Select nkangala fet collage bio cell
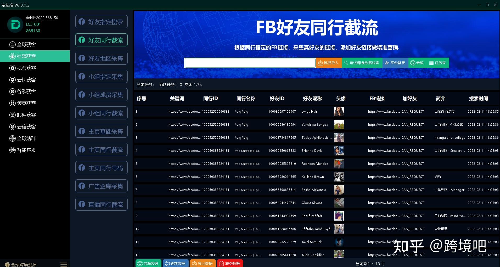The width and height of the screenshot is (500, 267). point(450,138)
